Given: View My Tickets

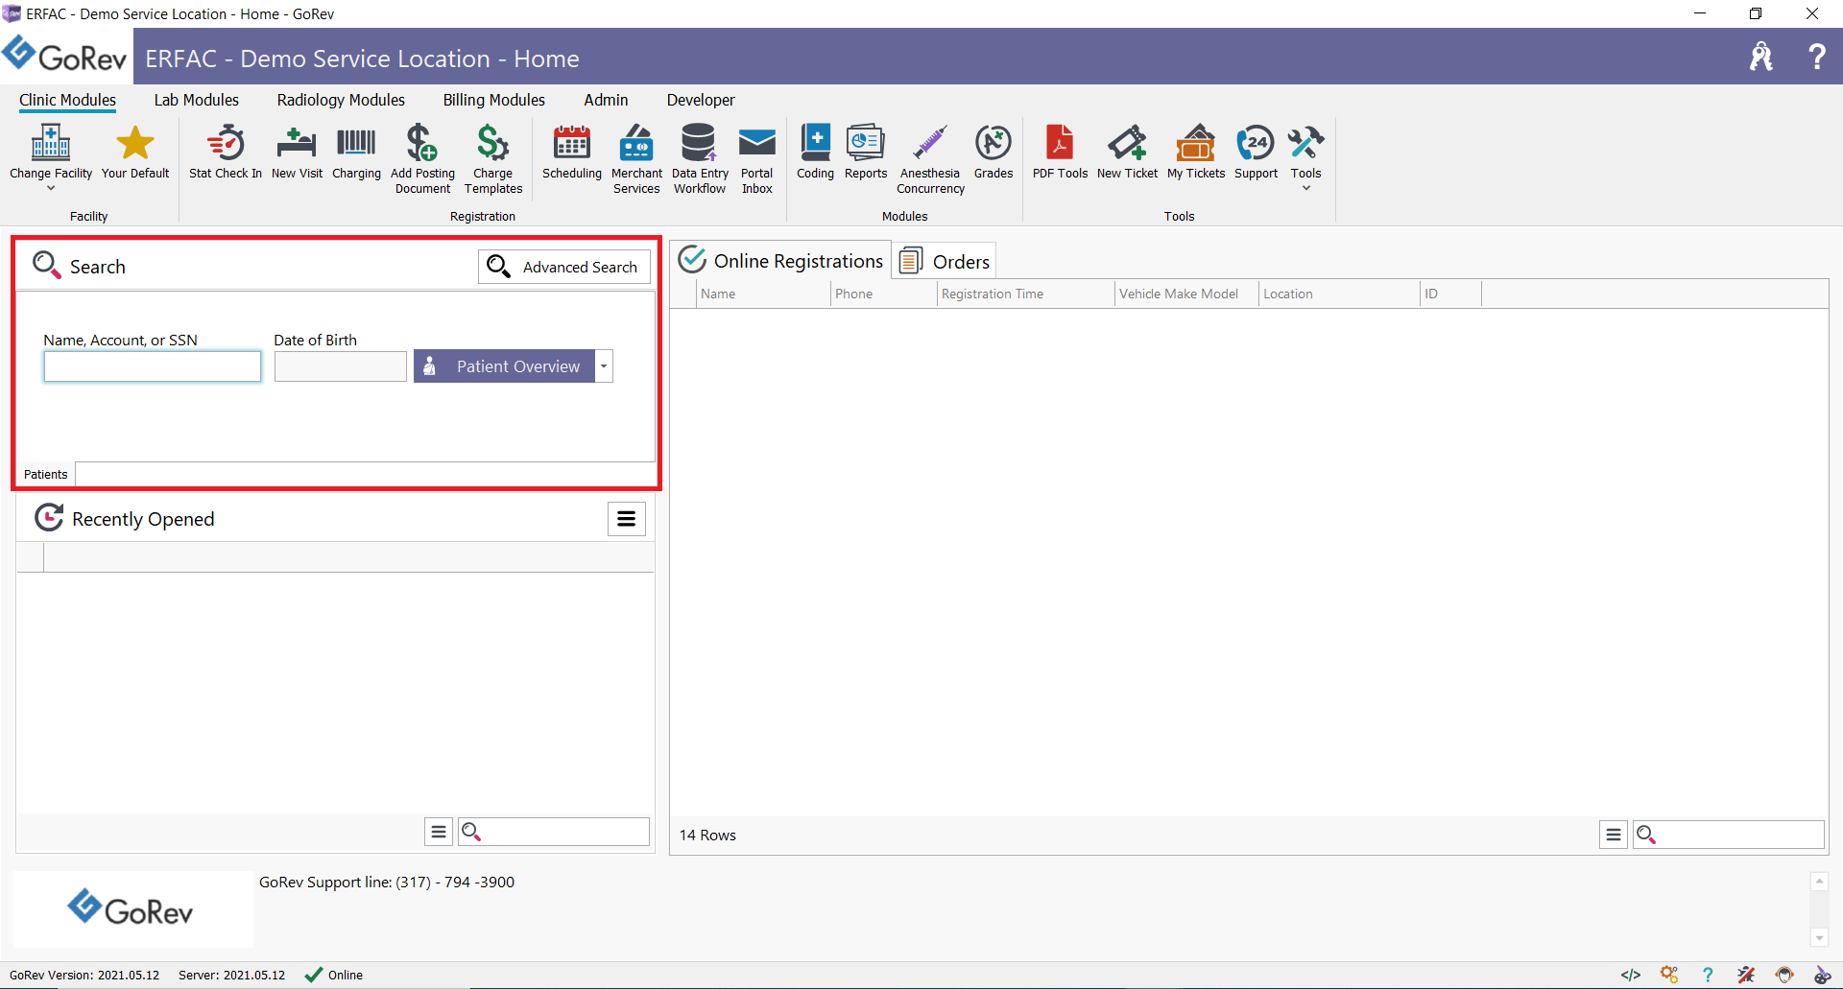Looking at the screenshot, I should pyautogui.click(x=1196, y=153).
